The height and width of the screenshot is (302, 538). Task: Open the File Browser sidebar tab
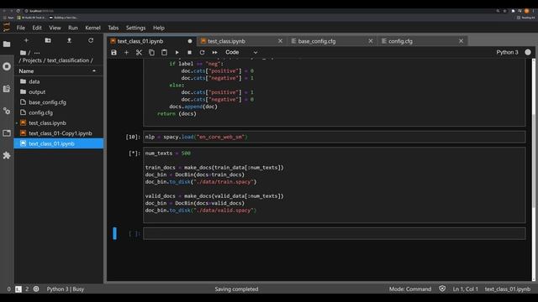pos(7,44)
